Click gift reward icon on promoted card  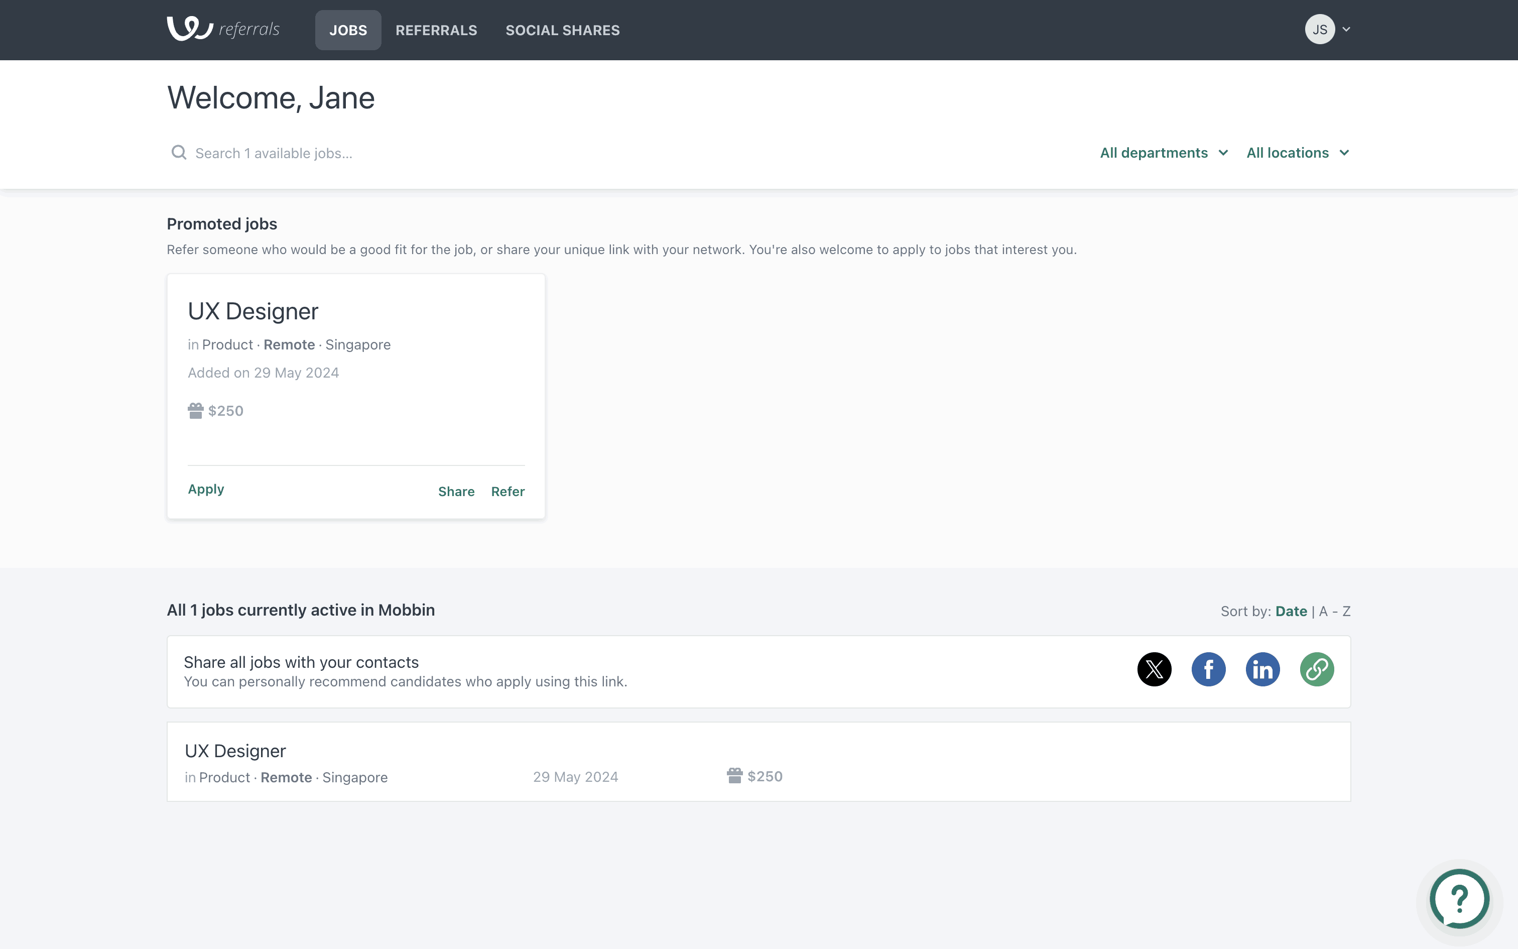tap(195, 411)
